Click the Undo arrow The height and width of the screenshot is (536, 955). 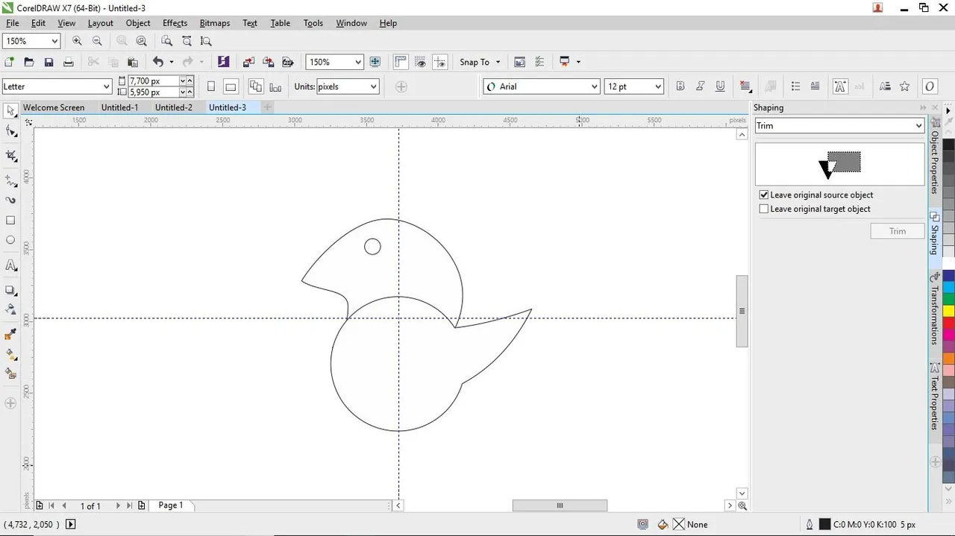point(157,62)
